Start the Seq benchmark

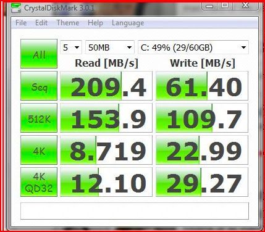pyautogui.click(x=39, y=86)
